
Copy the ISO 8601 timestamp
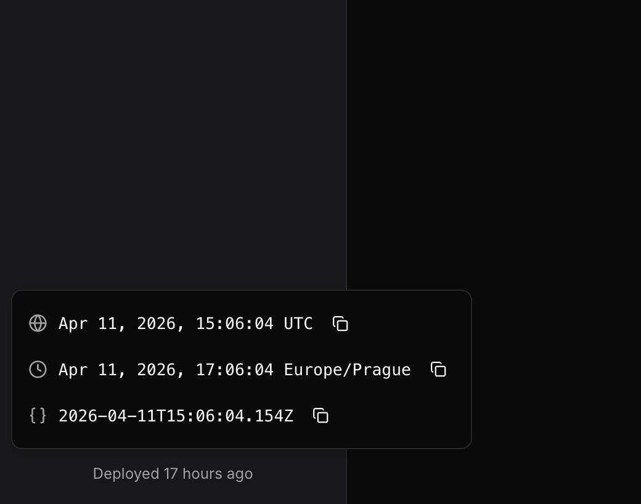[x=321, y=416]
